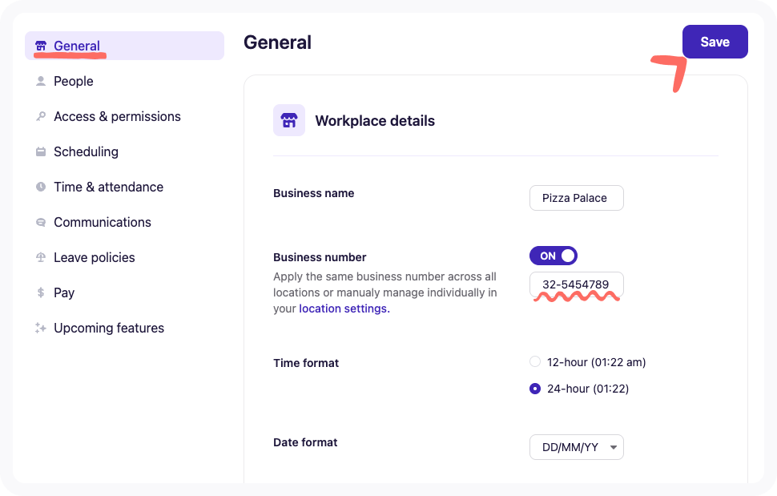Click the key icon for Access & permissions
Screen dimensions: 777x496
pyautogui.click(x=39, y=116)
